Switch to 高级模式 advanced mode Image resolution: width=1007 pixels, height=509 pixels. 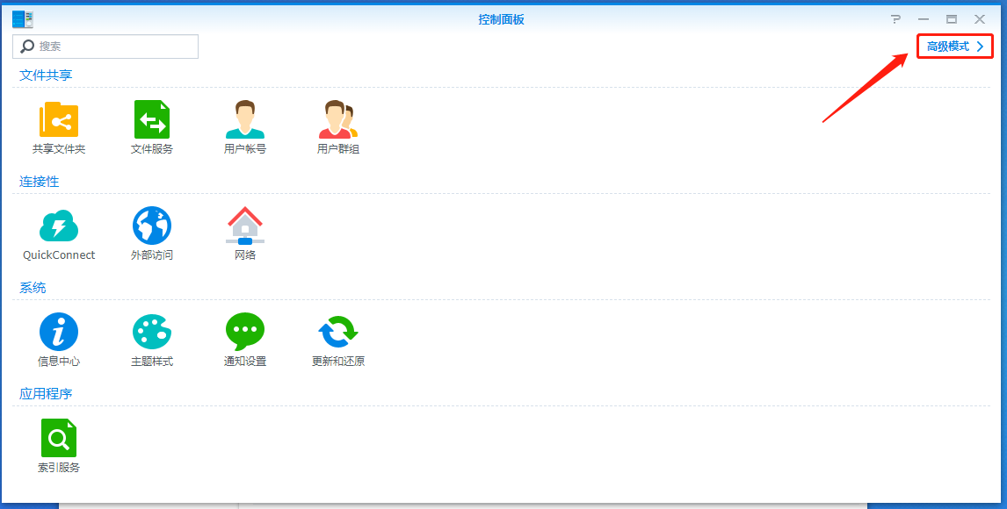954,47
